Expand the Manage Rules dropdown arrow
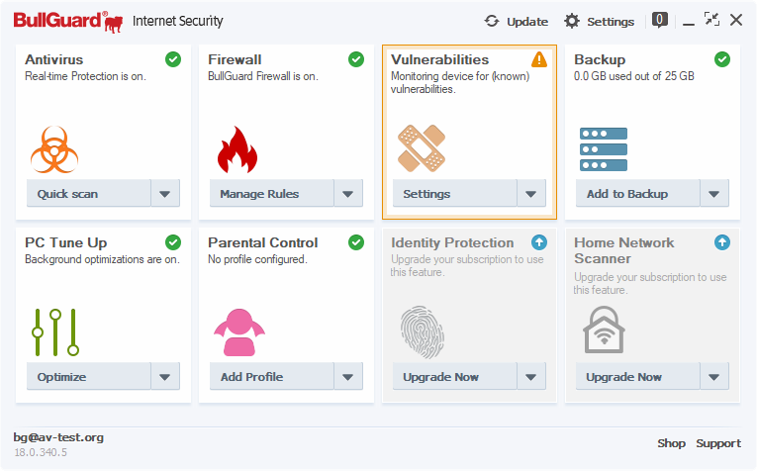The height and width of the screenshot is (471, 757). tap(348, 194)
